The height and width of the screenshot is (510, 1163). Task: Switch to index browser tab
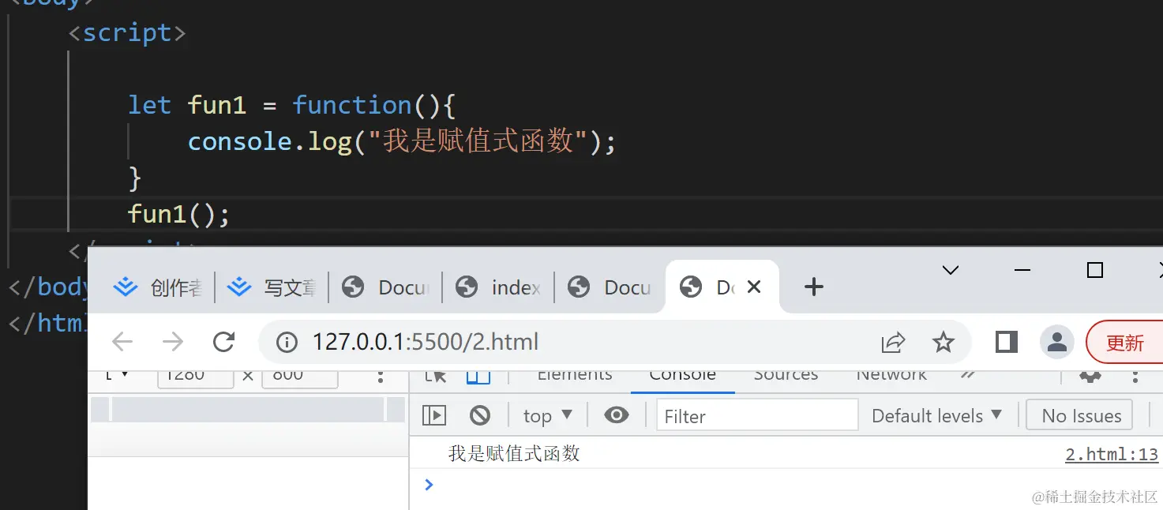coord(498,287)
